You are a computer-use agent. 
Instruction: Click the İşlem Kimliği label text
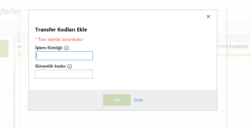coord(49,48)
